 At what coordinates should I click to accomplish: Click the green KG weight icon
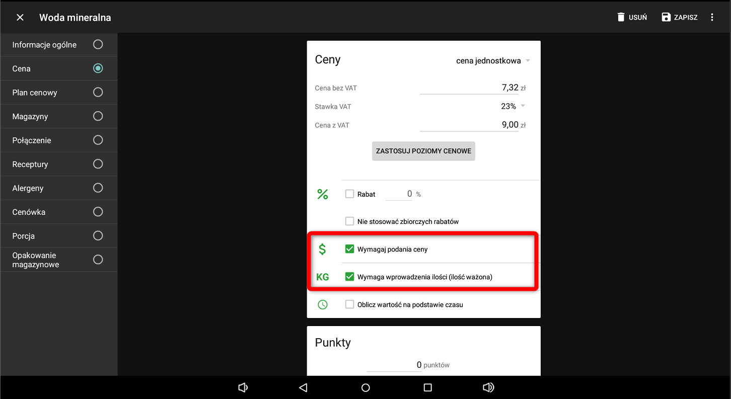323,277
